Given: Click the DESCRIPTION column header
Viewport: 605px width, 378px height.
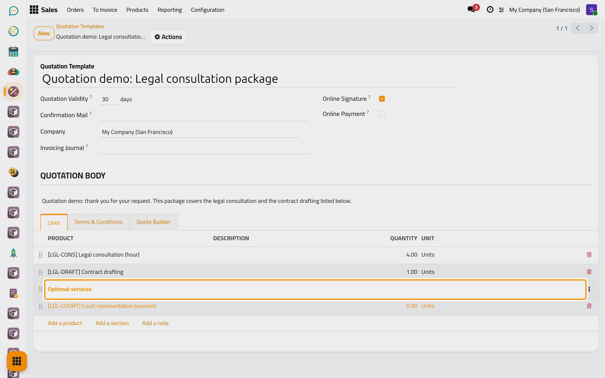Looking at the screenshot, I should [x=231, y=238].
